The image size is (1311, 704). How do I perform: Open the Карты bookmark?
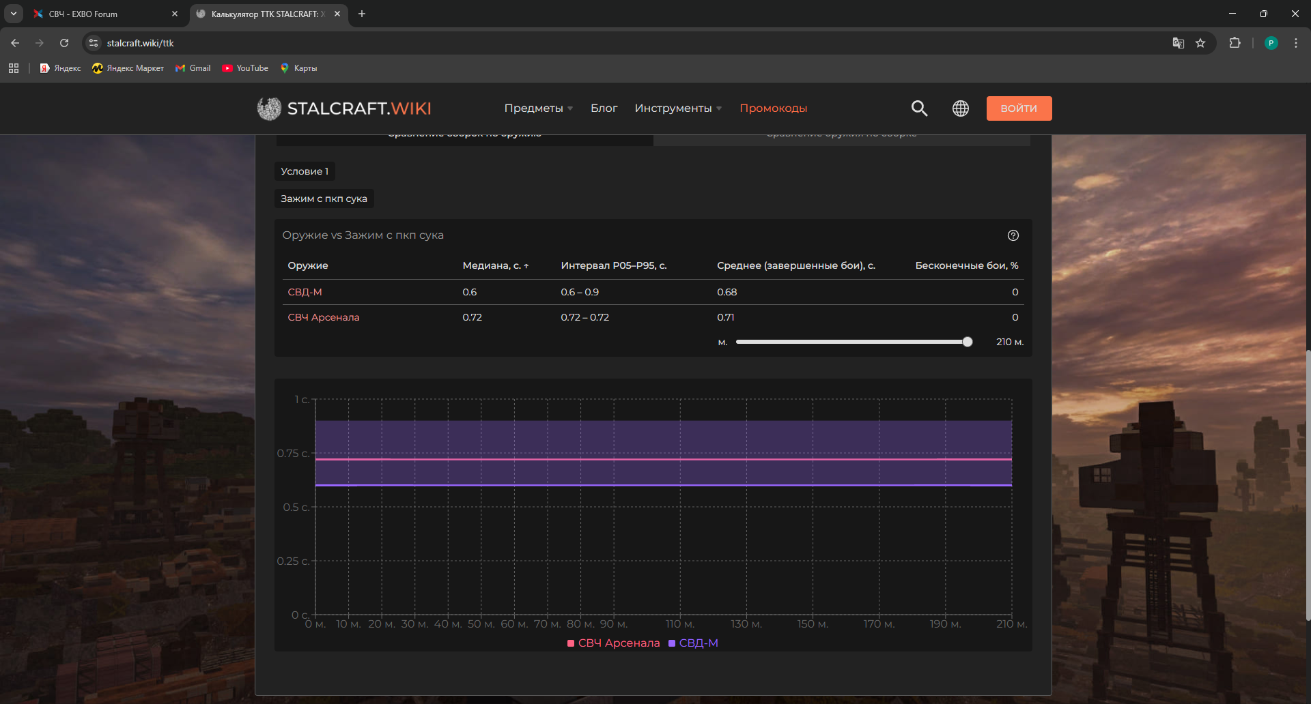(298, 68)
